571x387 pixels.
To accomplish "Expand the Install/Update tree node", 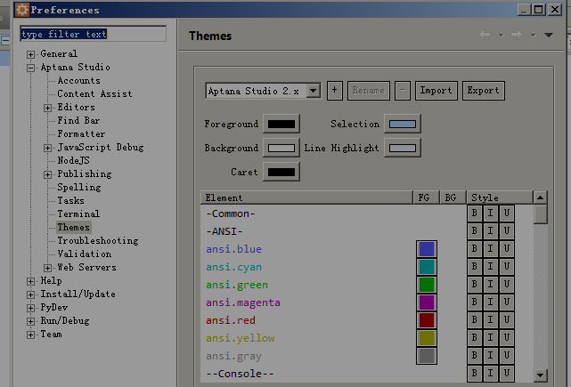I will tap(30, 295).
